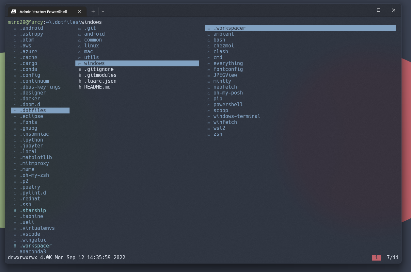Open the new tab plus button

[x=93, y=11]
